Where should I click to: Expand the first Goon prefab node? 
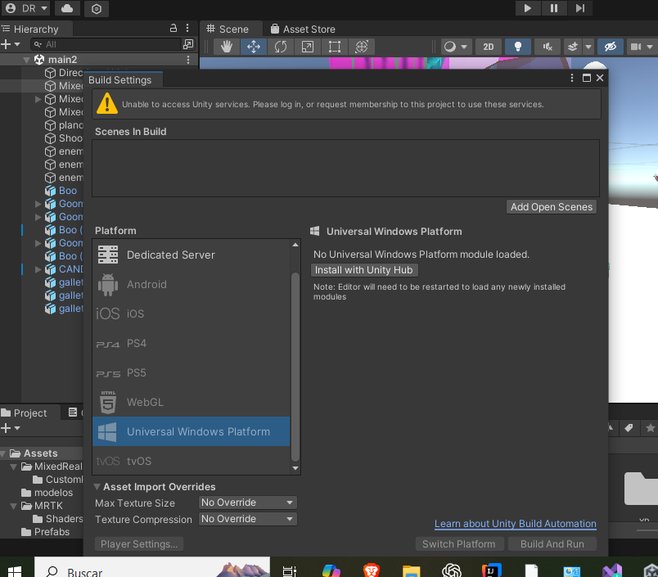pos(38,204)
